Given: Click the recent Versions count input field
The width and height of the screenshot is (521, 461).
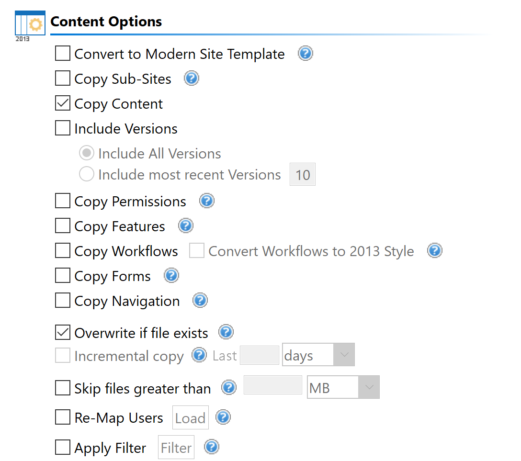Looking at the screenshot, I should 302,174.
